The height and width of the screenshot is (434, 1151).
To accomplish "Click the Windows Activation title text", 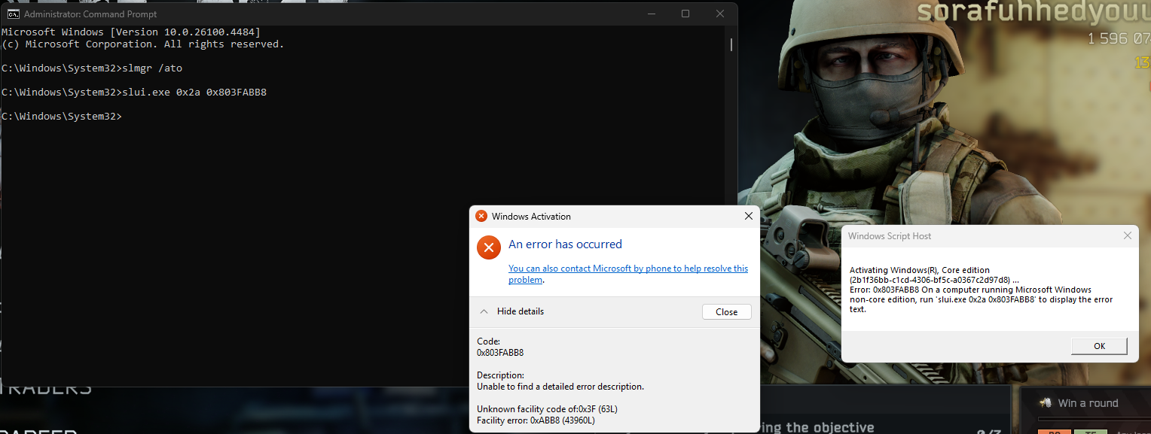I will coord(531,216).
